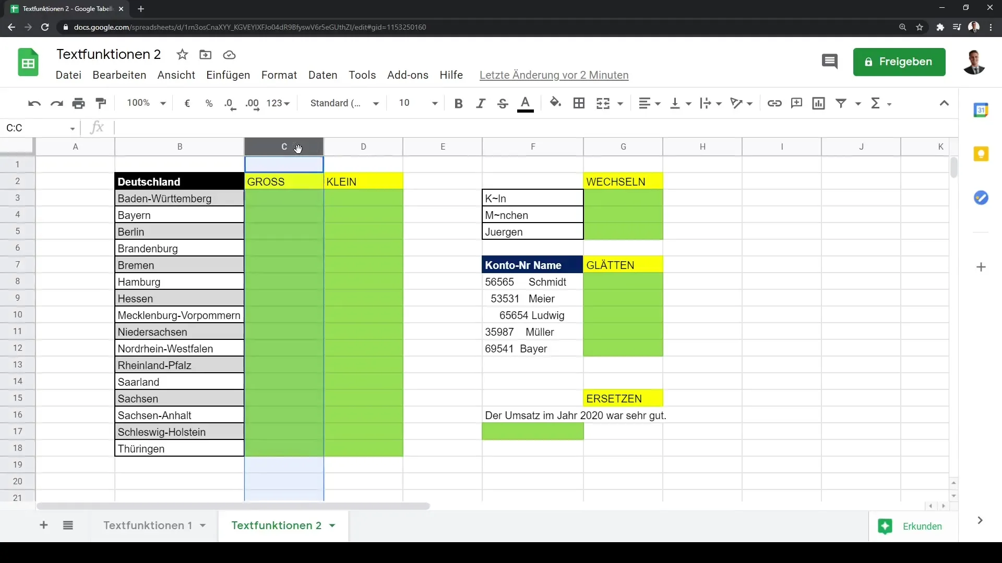Insert a chart via toolbar icon
This screenshot has height=563, width=1002.
click(x=818, y=103)
